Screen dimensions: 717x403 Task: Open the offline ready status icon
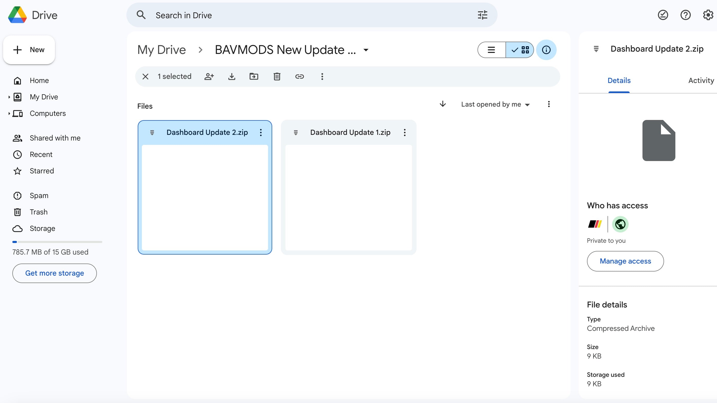click(x=663, y=15)
